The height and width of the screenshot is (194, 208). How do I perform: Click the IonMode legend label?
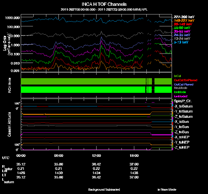(180, 92)
